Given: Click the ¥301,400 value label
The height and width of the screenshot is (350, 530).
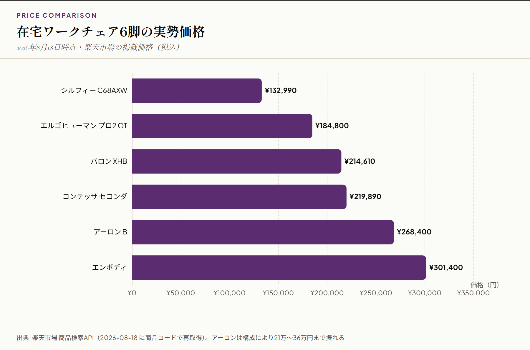Looking at the screenshot, I should [x=446, y=268].
